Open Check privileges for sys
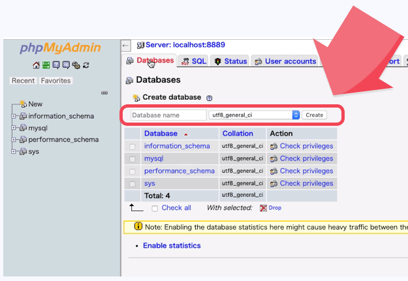The width and height of the screenshot is (408, 281). (306, 183)
